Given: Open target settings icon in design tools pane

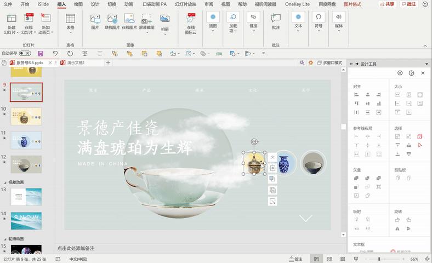Looking at the screenshot, I should pos(400,73).
